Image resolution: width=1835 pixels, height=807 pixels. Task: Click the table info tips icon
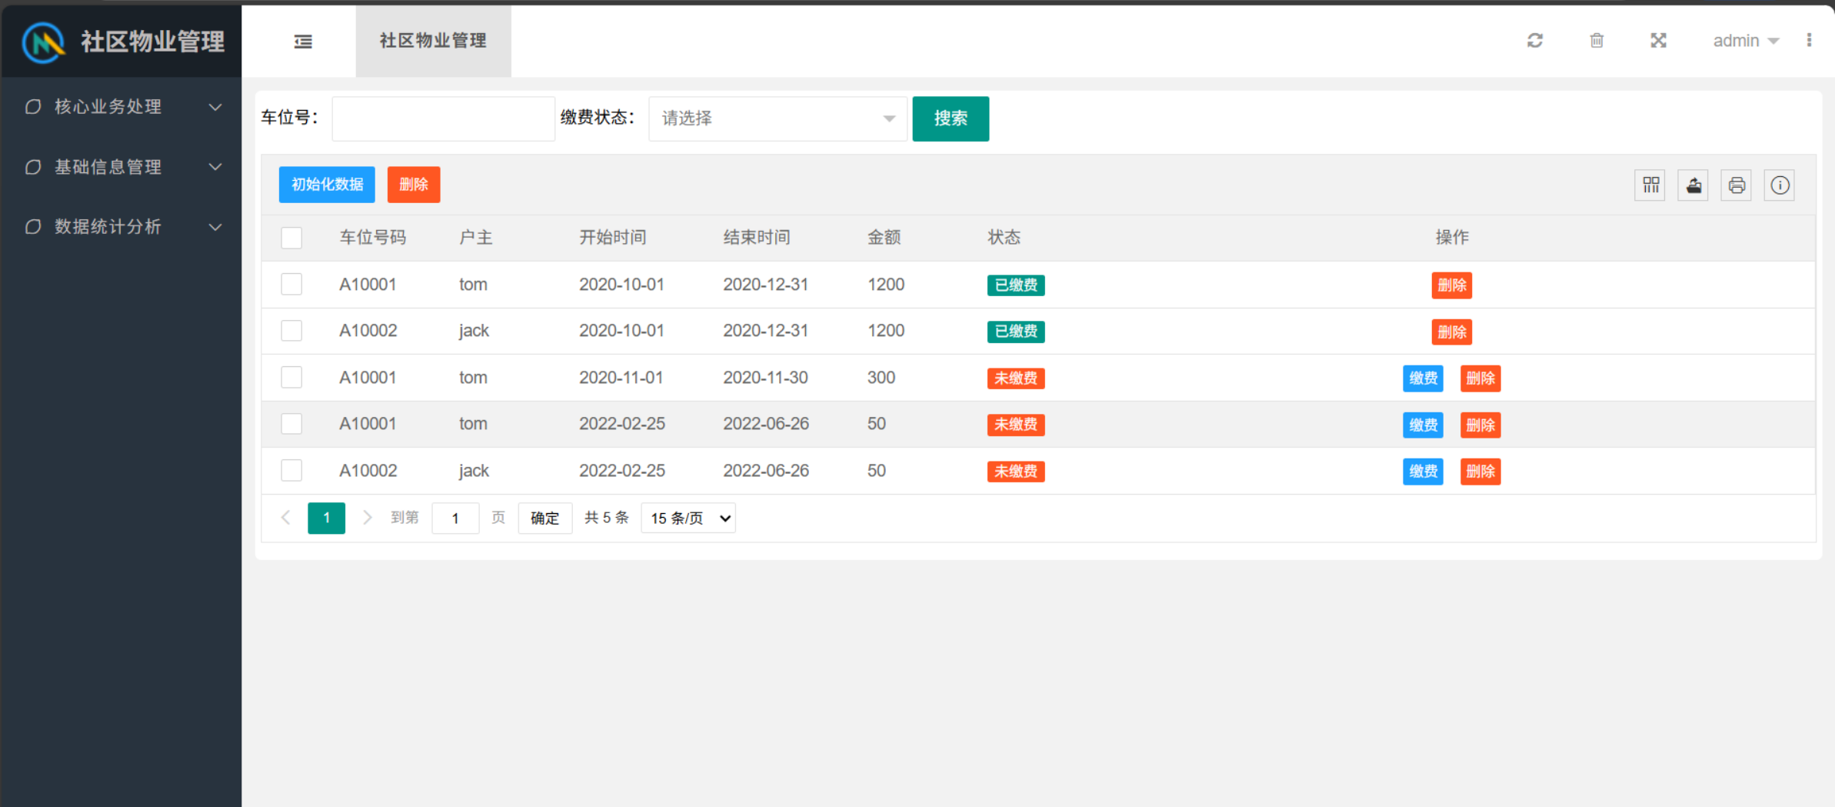[1780, 185]
